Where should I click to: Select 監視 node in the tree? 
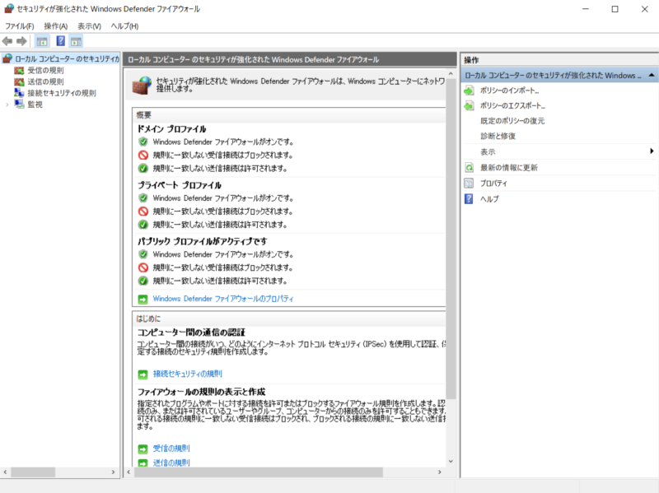click(35, 105)
